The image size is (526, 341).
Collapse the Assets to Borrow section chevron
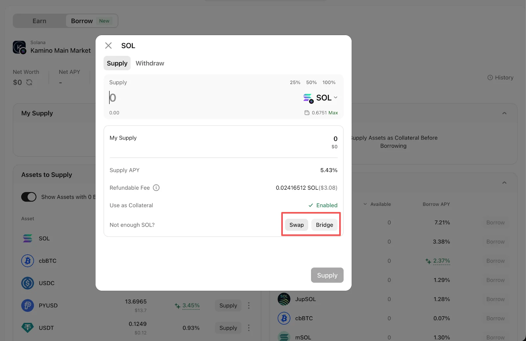pos(504,183)
